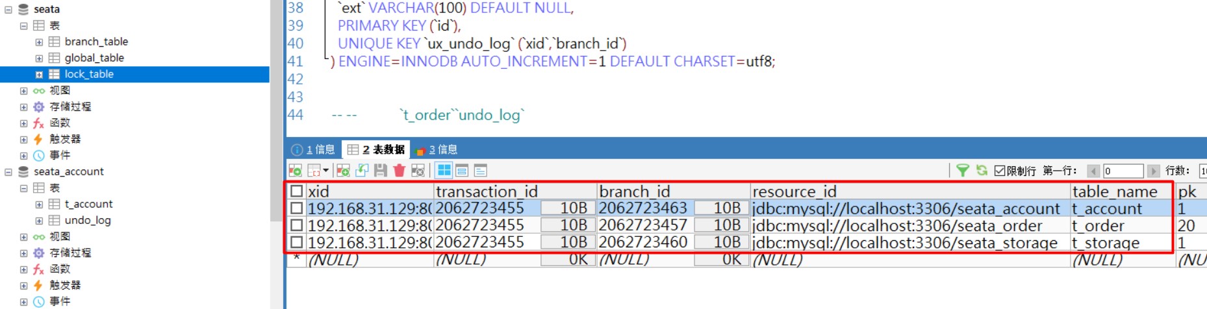Click the cancel changes icon

(418, 170)
